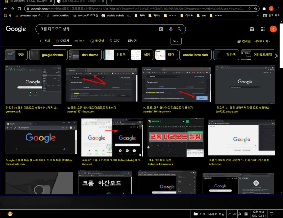The width and height of the screenshot is (283, 218).
Task: Filter by the dark theme chip
Action: click(x=85, y=55)
